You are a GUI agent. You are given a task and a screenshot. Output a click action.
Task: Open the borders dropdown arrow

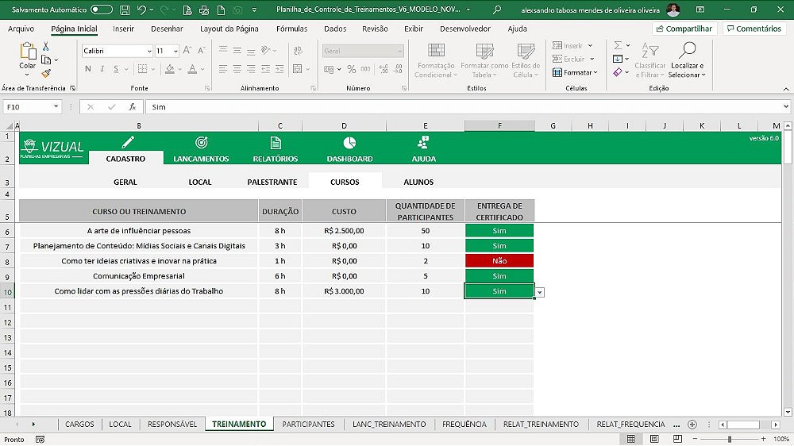point(152,69)
